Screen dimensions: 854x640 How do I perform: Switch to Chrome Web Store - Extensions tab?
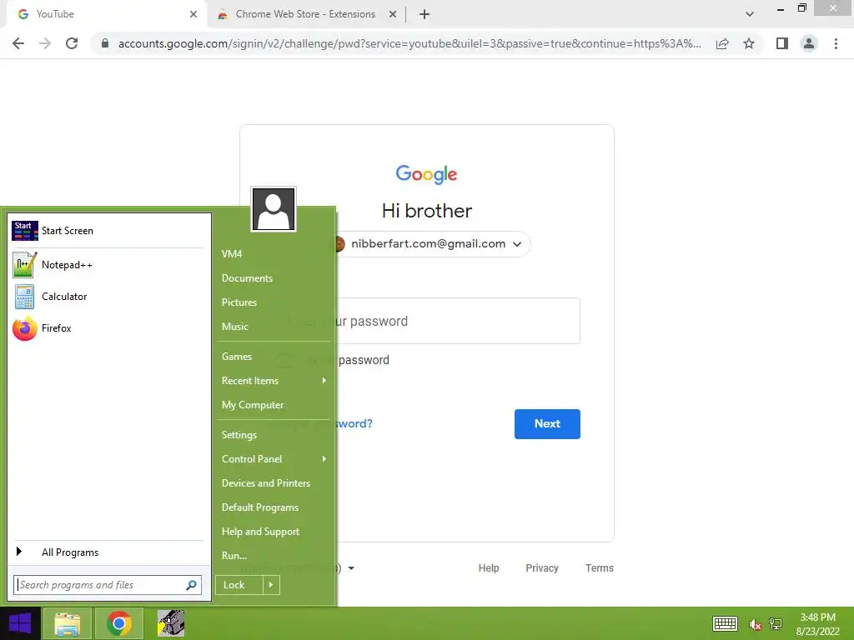tap(305, 14)
